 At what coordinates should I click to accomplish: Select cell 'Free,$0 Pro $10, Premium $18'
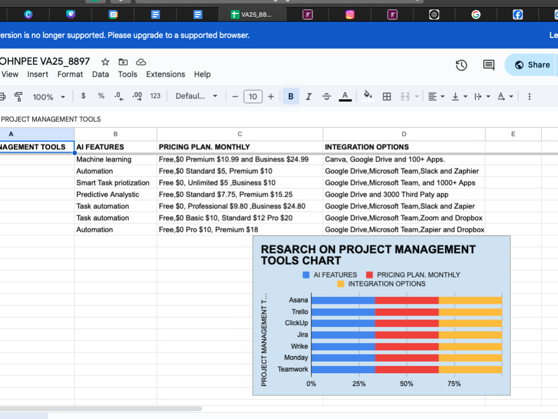pyautogui.click(x=240, y=230)
